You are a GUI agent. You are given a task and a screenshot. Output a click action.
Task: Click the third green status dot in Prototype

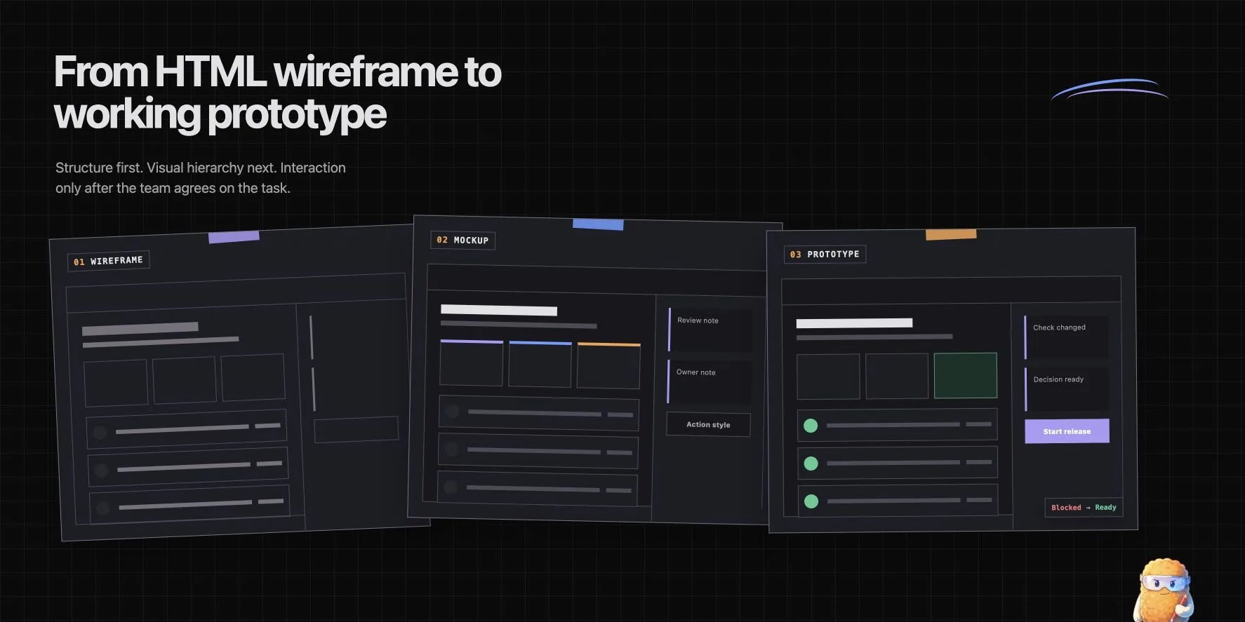(x=811, y=501)
